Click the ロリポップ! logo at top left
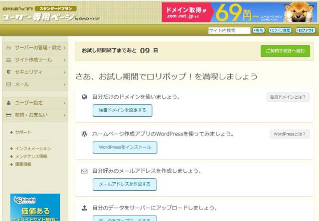Viewport: 319px width, 221px height. coord(18,9)
